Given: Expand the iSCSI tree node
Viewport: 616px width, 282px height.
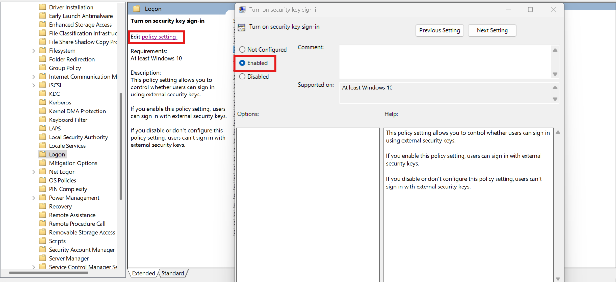Looking at the screenshot, I should pos(34,85).
